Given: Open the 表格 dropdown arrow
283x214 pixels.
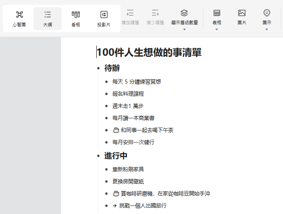Looking at the screenshot, I should (217, 29).
